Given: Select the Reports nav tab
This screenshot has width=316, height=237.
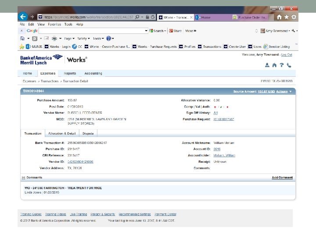Looking at the screenshot, I should pos(70,73).
